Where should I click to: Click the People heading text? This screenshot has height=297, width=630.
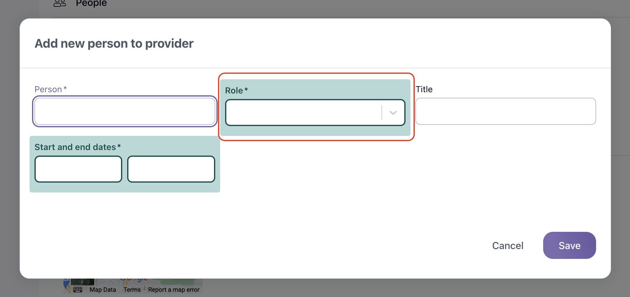point(91,3)
